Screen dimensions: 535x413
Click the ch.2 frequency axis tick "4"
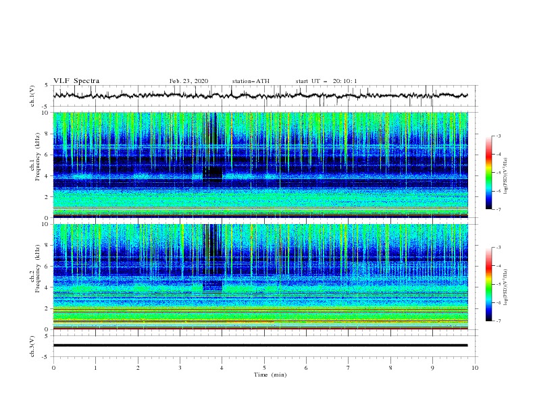[48, 287]
